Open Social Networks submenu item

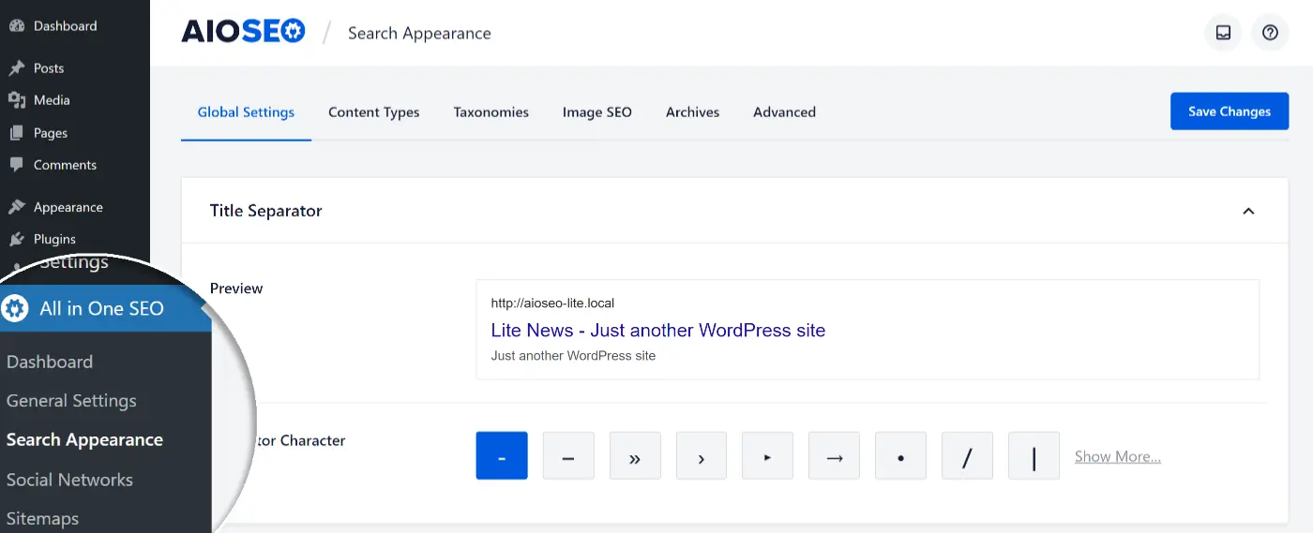click(69, 480)
